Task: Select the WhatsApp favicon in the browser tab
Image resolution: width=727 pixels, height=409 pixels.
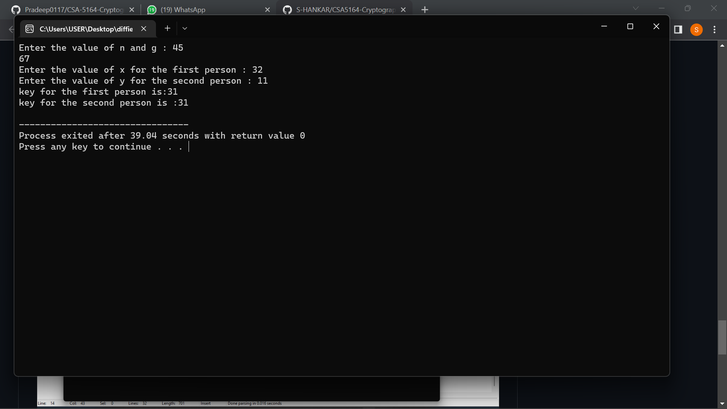Action: (151, 9)
